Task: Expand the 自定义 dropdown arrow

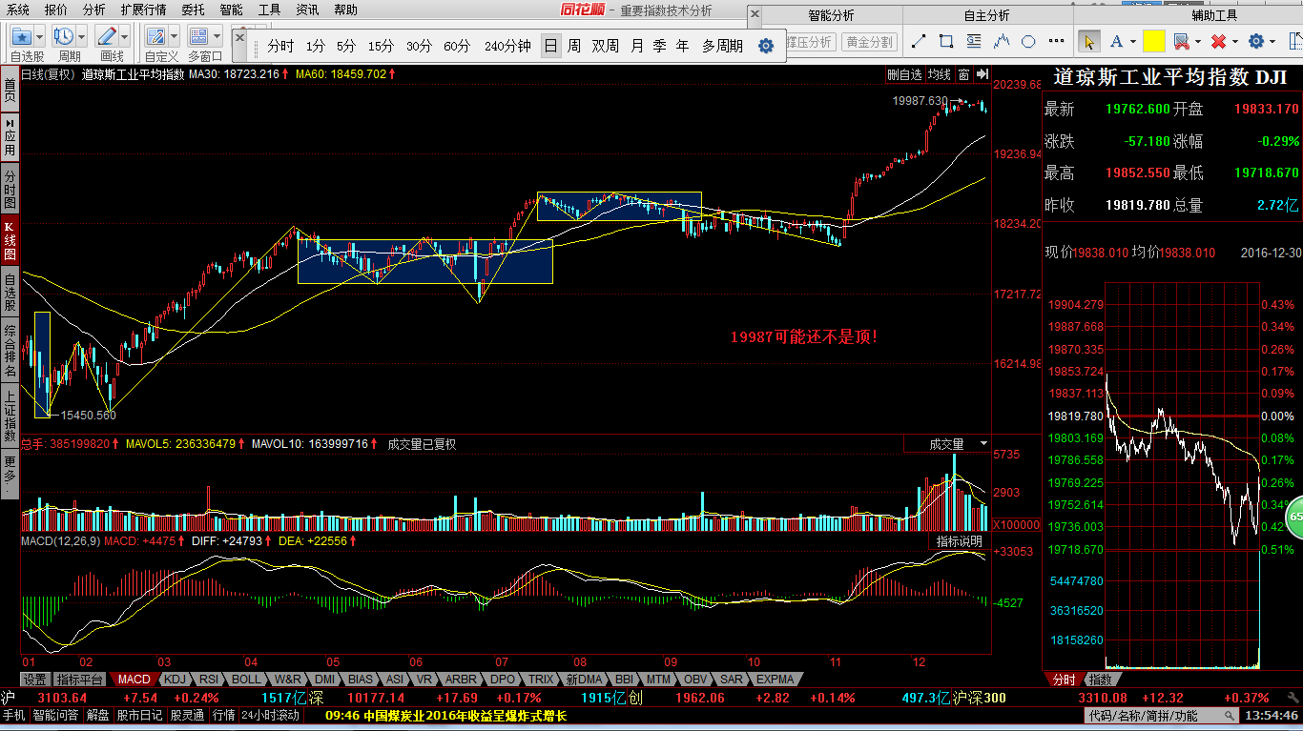Action: point(175,37)
